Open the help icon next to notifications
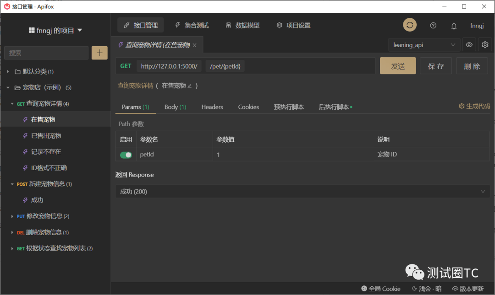 point(433,26)
